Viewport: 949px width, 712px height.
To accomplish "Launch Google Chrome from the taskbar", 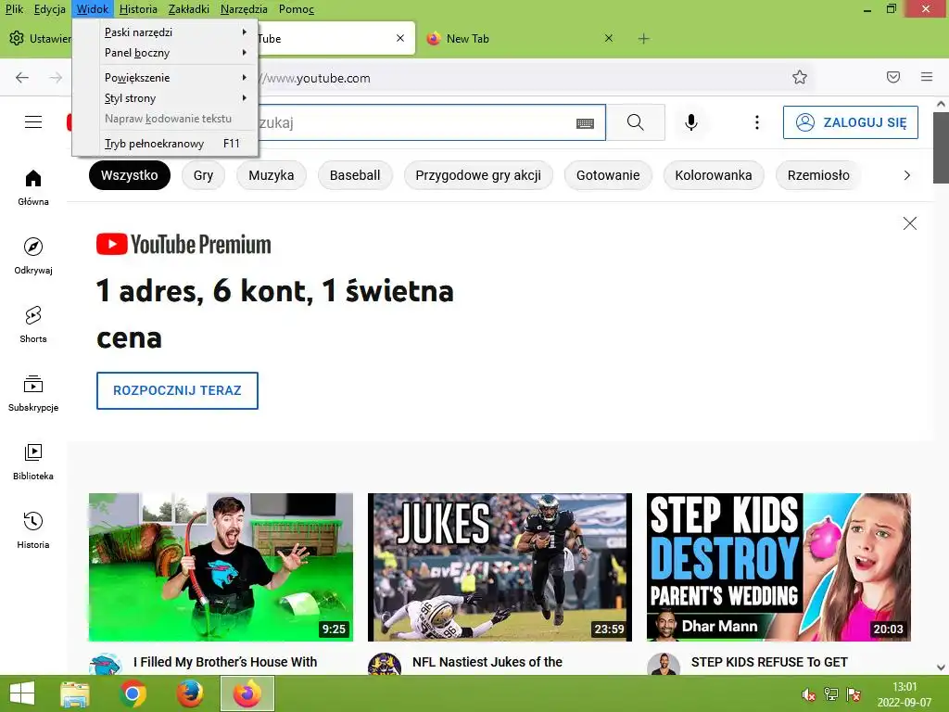I will point(133,693).
